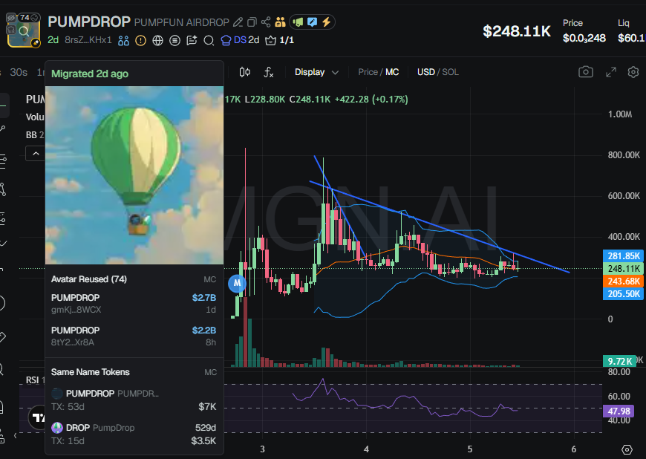Viewport: 646px width, 459px height.
Task: Click the blue 281.85K price label
Action: (623, 256)
